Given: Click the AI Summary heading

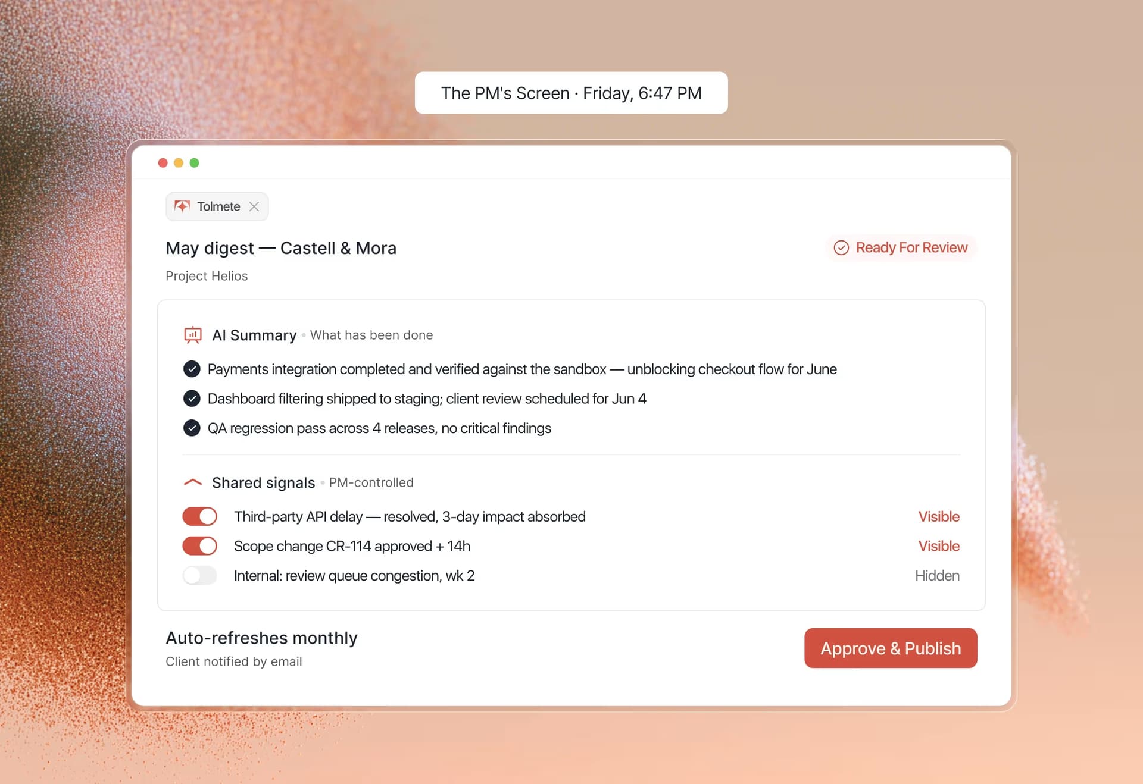Looking at the screenshot, I should click(254, 335).
